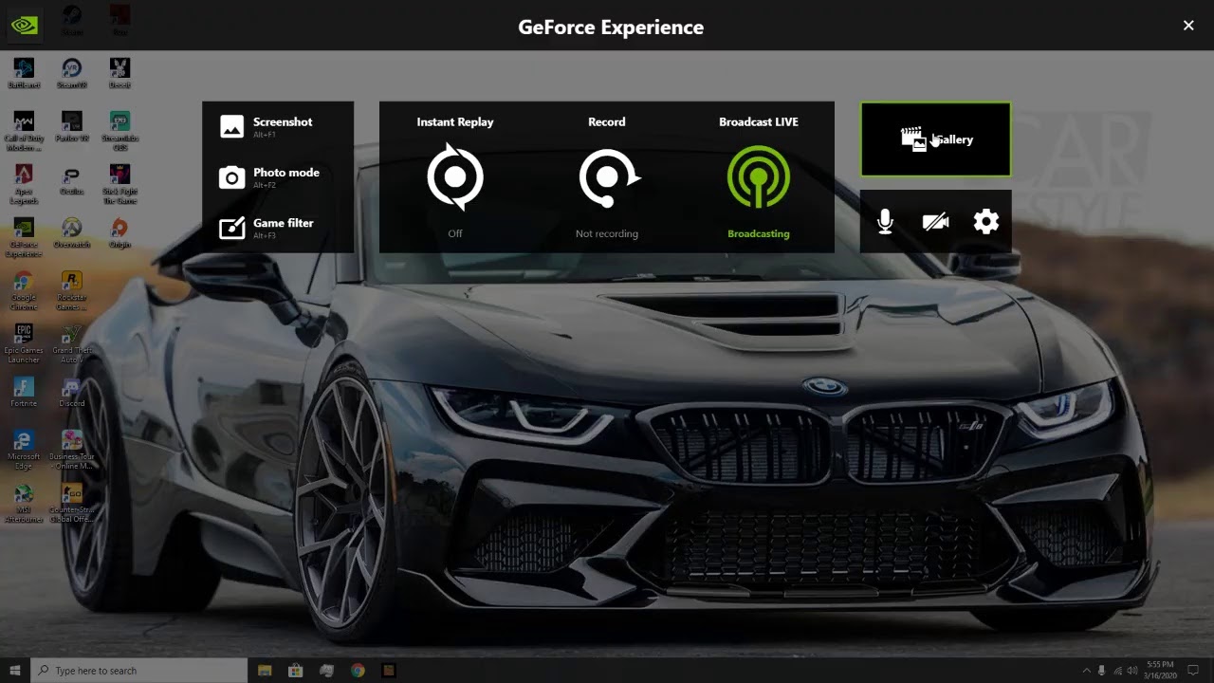
Task: Toggle the camera off icon
Action: click(x=936, y=222)
